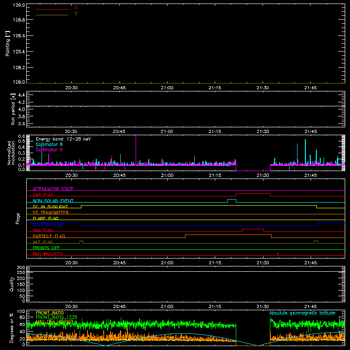
Task: Click the Quality axis title
Action: click(x=12, y=284)
